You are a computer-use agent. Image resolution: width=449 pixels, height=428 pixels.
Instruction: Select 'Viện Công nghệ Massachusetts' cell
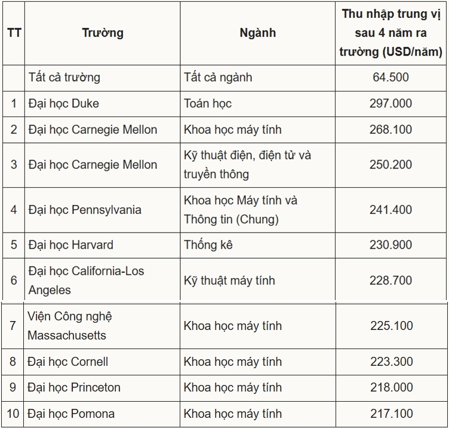point(102,326)
